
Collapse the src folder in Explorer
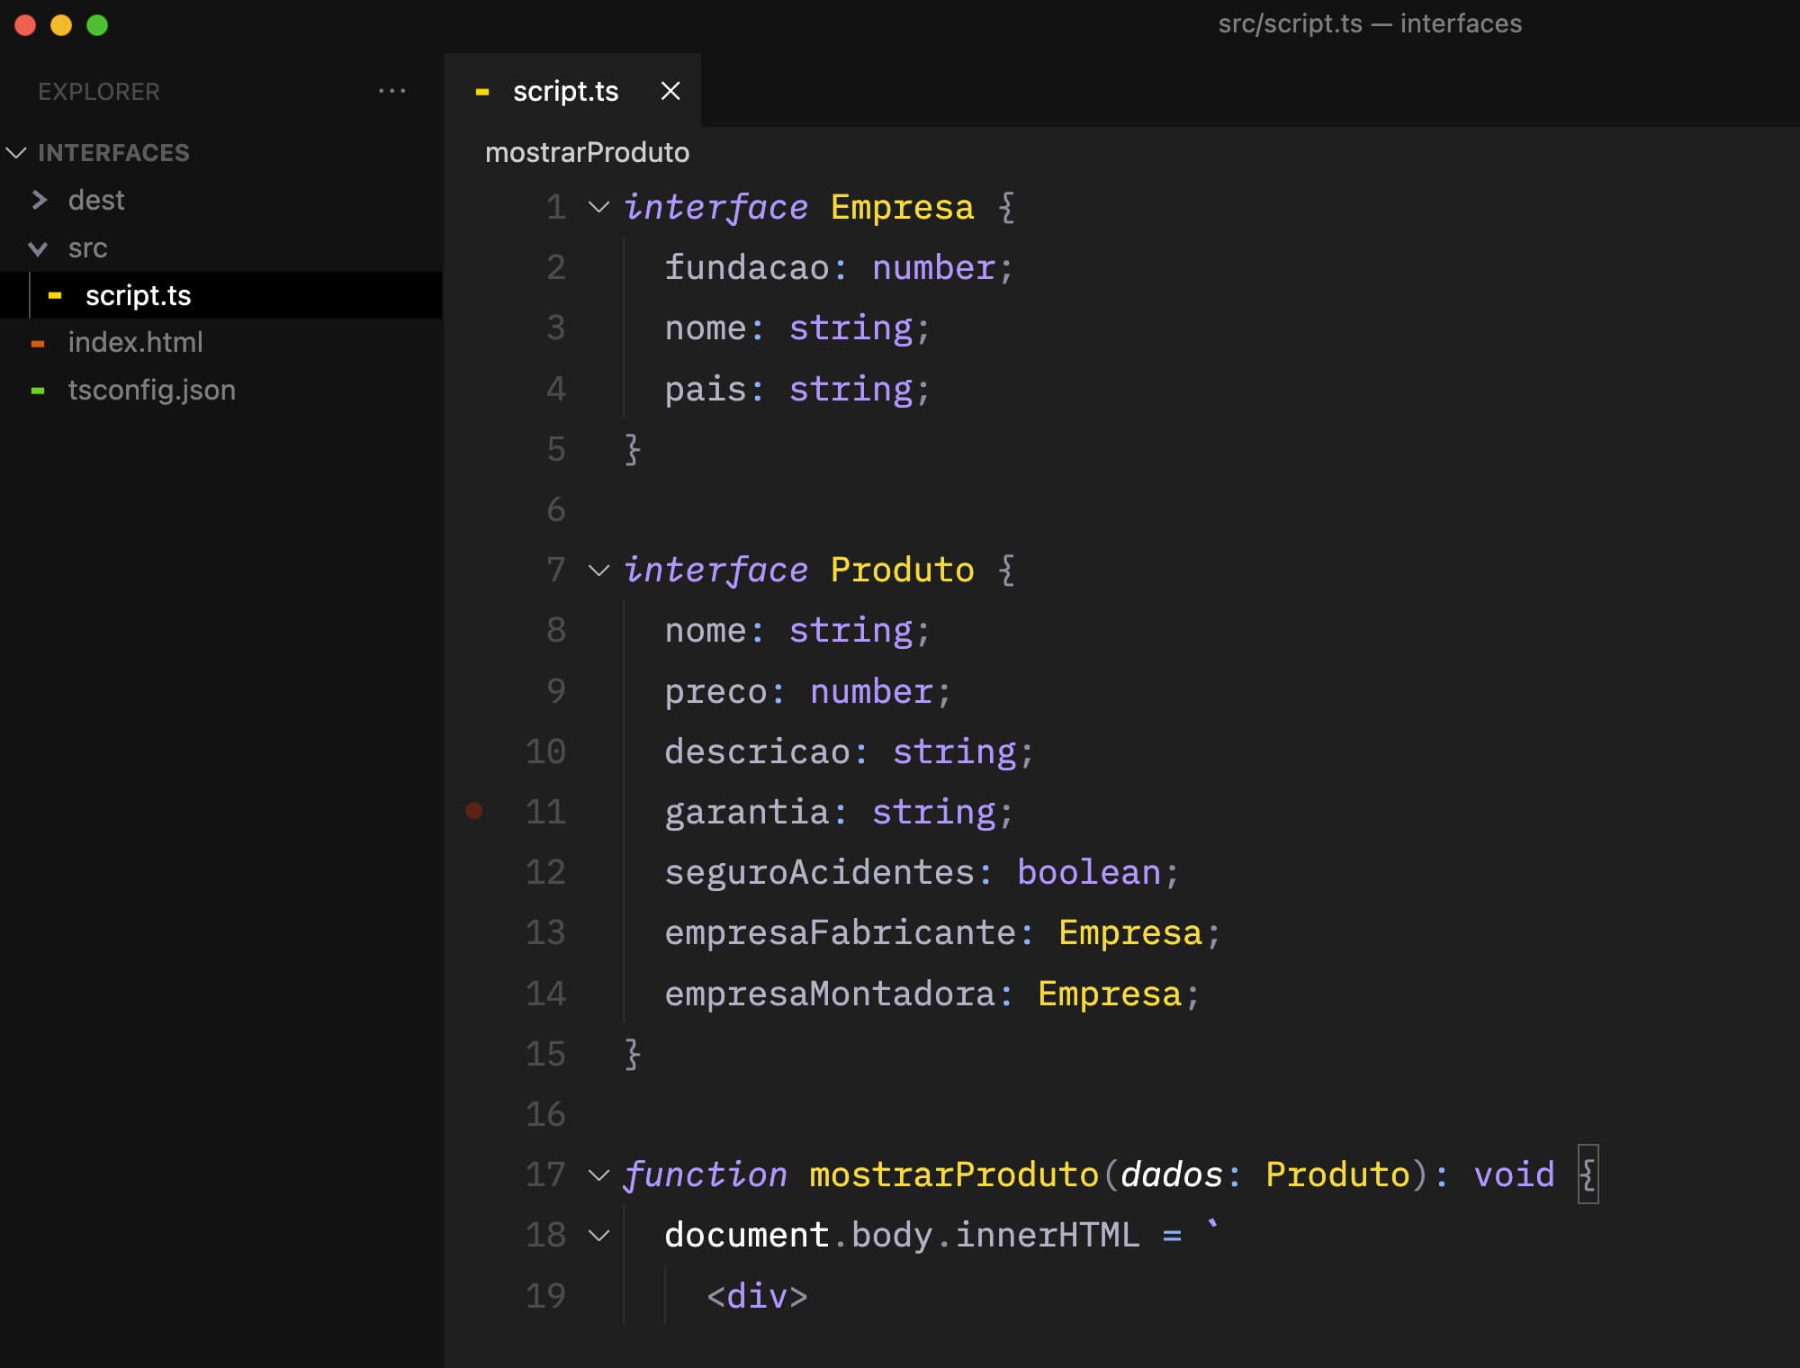pyautogui.click(x=39, y=247)
